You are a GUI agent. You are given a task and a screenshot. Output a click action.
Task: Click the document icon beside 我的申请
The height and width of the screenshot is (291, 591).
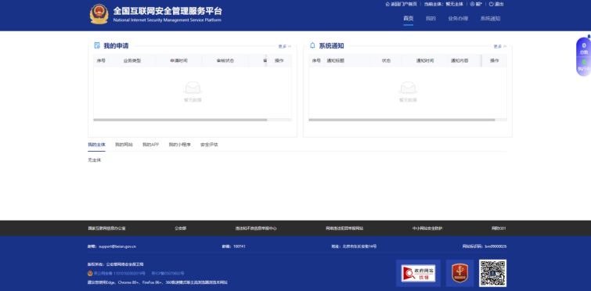[97, 45]
